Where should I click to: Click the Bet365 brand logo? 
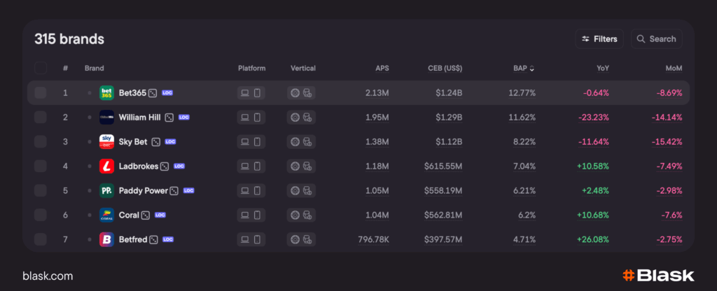(106, 92)
